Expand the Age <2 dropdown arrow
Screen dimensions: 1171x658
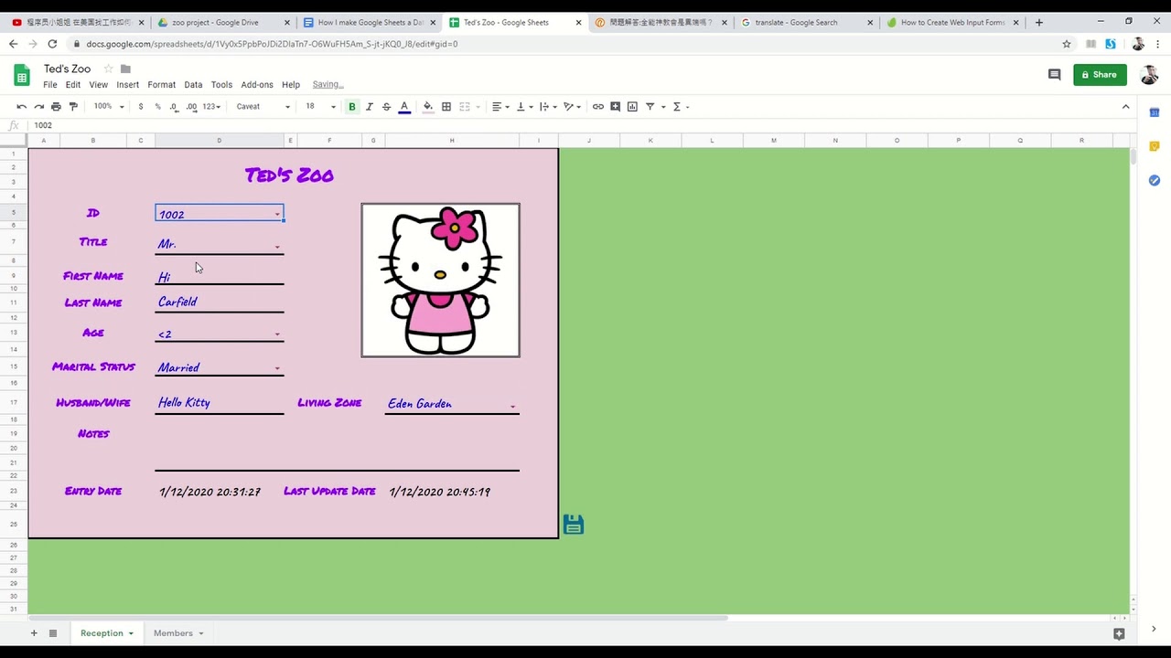pyautogui.click(x=277, y=334)
